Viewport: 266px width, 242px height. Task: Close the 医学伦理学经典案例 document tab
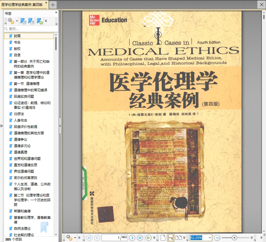click(x=46, y=3)
